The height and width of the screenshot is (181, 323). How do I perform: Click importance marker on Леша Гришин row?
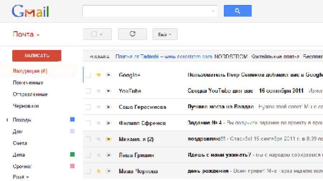tap(108, 155)
